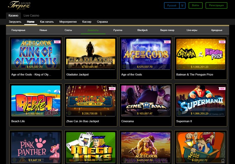This screenshot has height=164, width=235.
Task: Click the $ 238,730.08 jackpot amount
Action: point(90,114)
